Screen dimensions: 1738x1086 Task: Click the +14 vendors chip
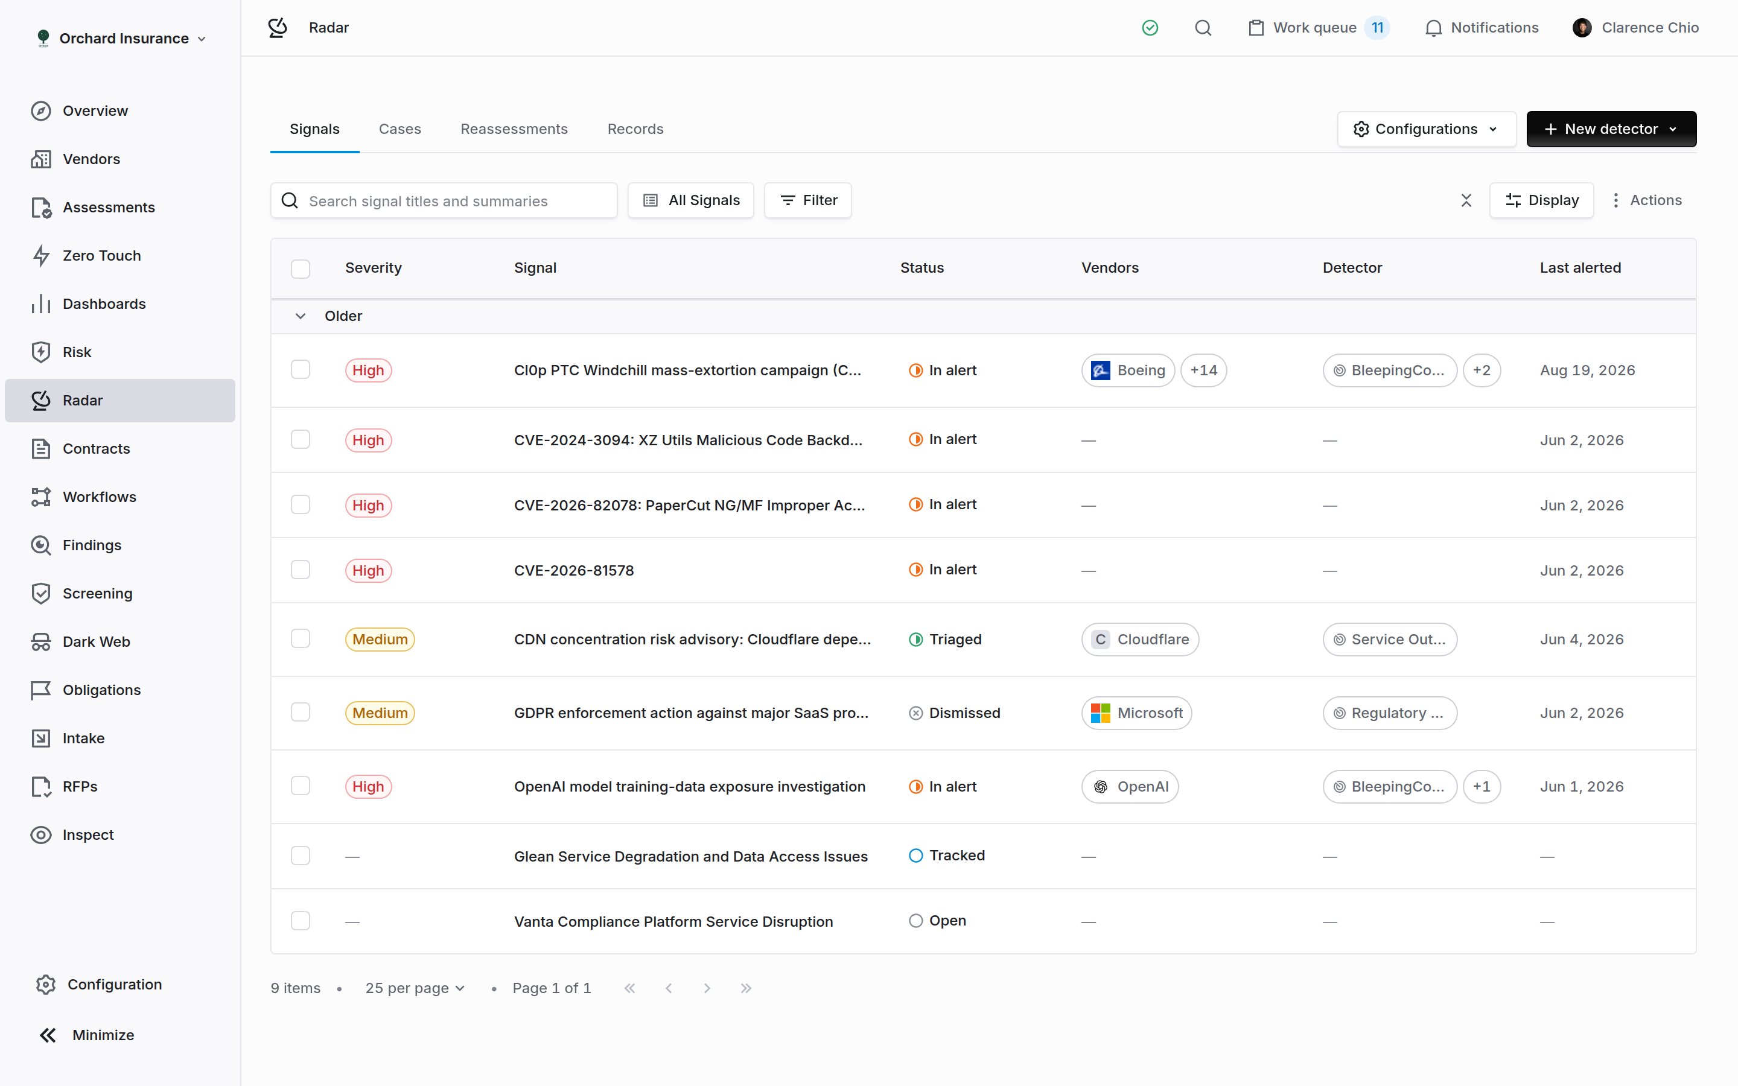[1204, 370]
